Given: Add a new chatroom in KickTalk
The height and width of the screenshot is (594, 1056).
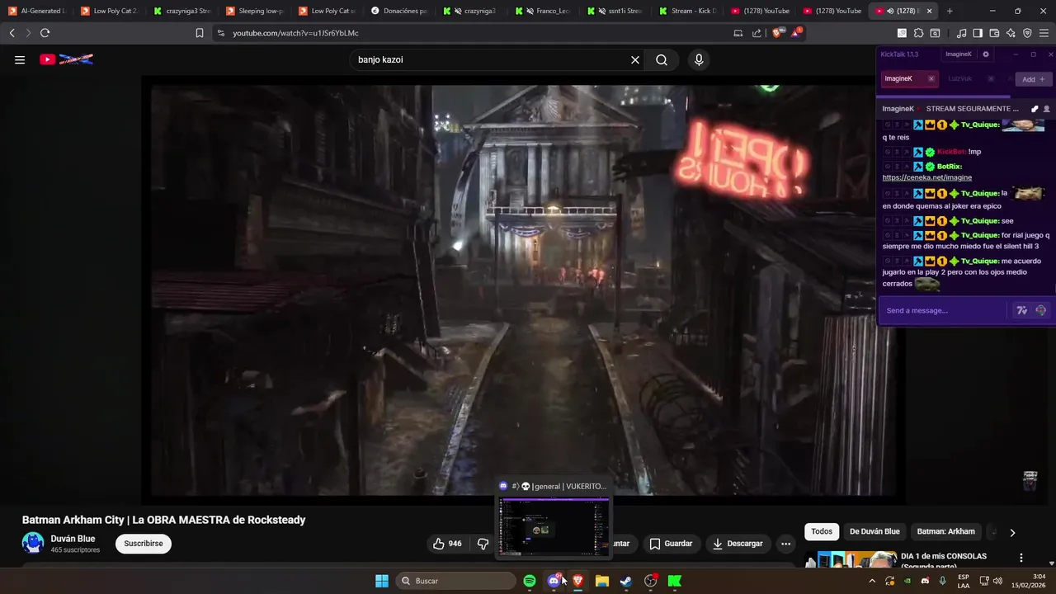Looking at the screenshot, I should [x=1033, y=79].
